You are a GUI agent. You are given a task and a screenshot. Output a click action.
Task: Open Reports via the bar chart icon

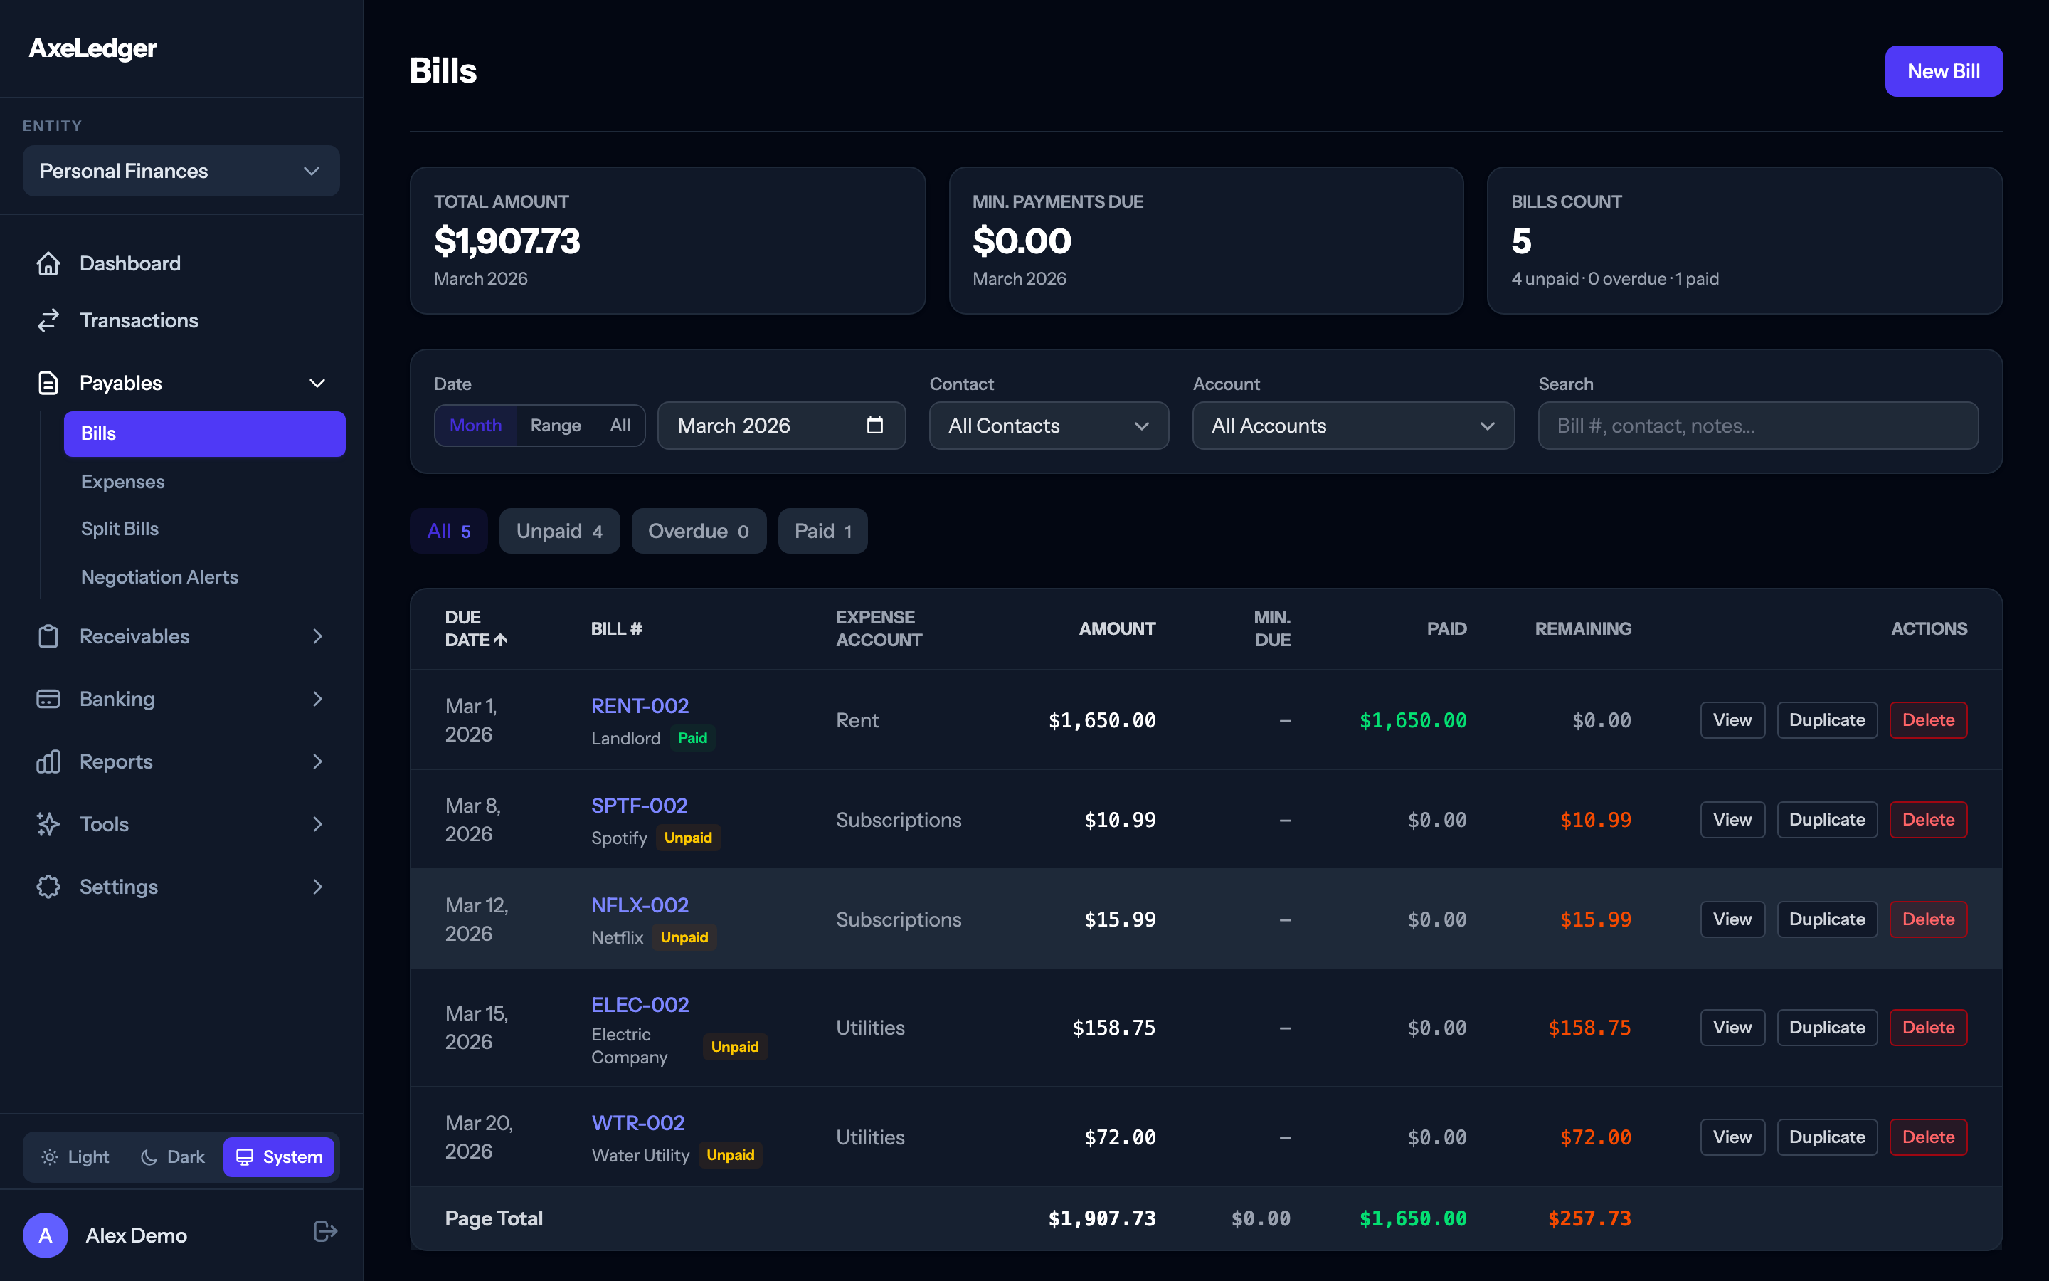point(49,761)
